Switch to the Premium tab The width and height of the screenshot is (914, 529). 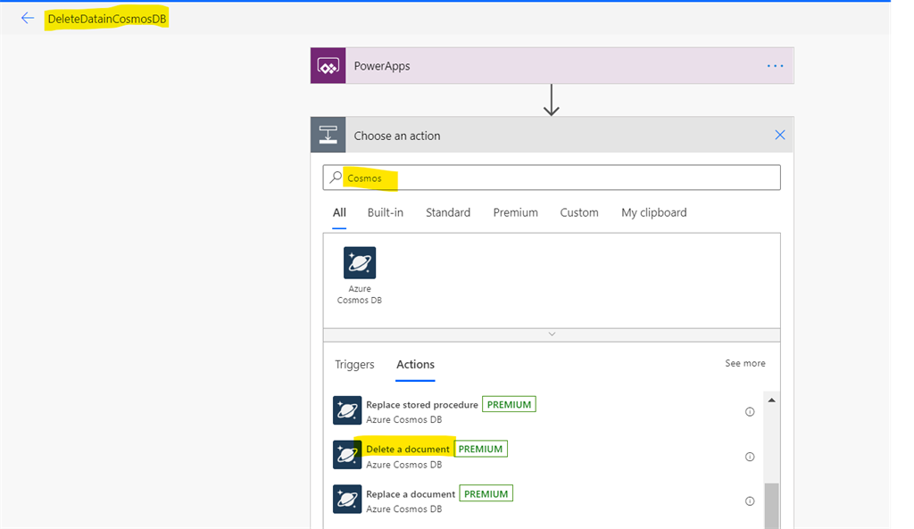point(515,212)
